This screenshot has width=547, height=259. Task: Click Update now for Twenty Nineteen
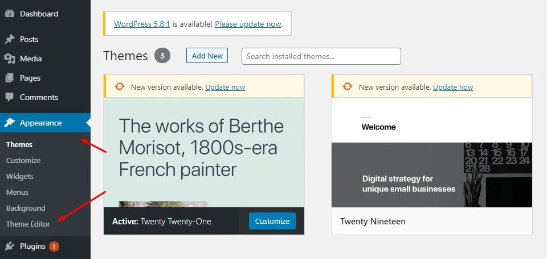point(453,87)
